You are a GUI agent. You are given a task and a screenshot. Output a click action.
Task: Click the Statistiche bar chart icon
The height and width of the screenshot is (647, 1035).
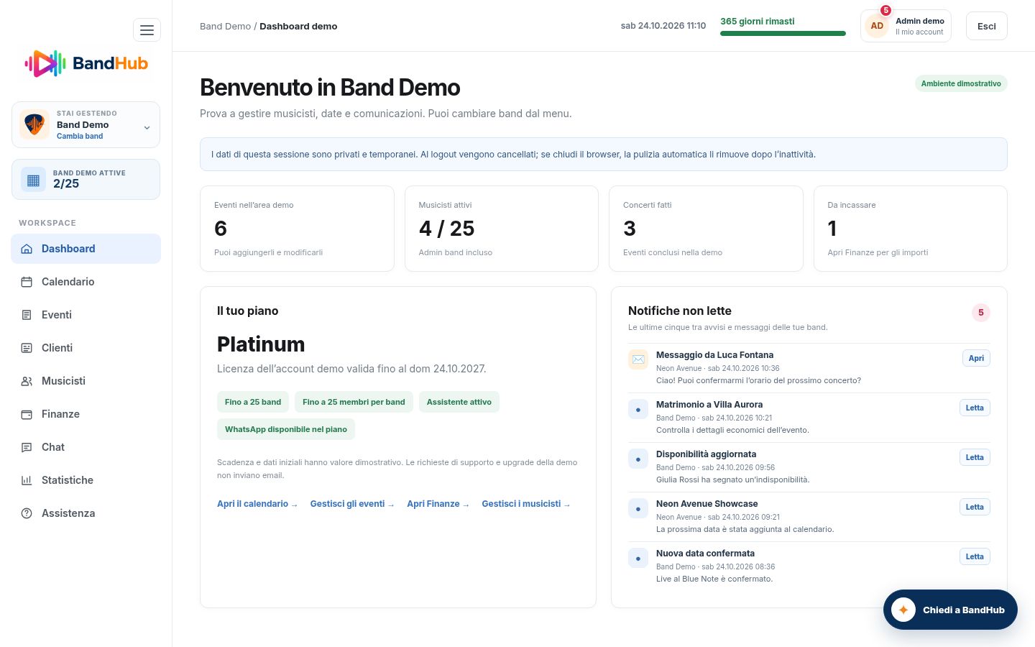(x=27, y=480)
